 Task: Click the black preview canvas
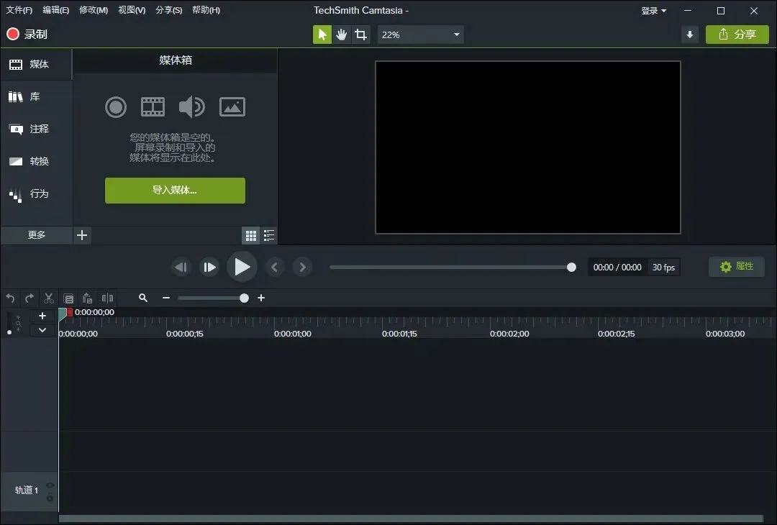pyautogui.click(x=528, y=147)
